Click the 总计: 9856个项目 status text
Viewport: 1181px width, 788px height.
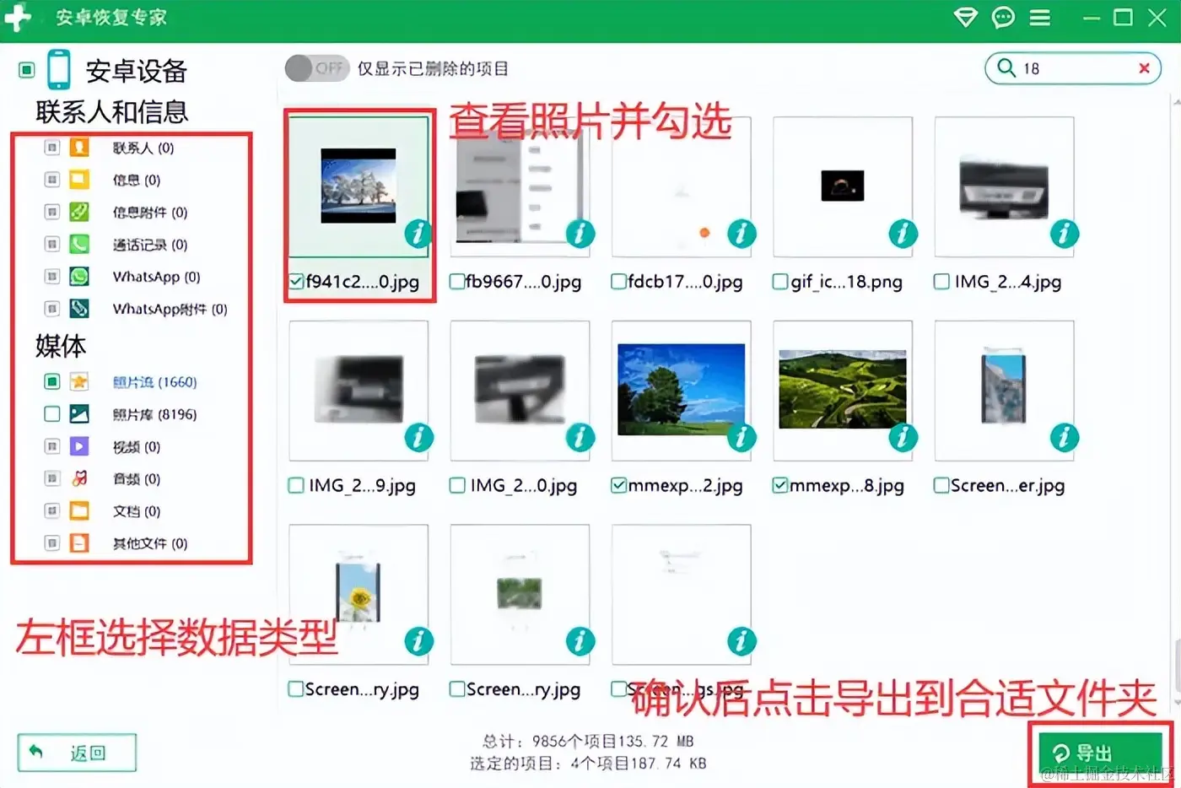click(x=588, y=741)
